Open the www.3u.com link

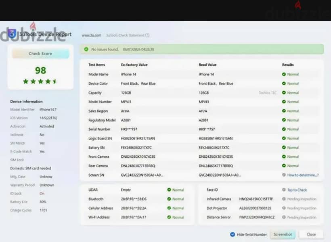91,35
